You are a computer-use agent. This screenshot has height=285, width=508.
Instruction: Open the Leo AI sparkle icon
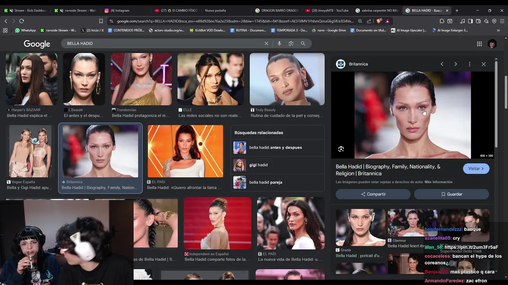(486, 21)
